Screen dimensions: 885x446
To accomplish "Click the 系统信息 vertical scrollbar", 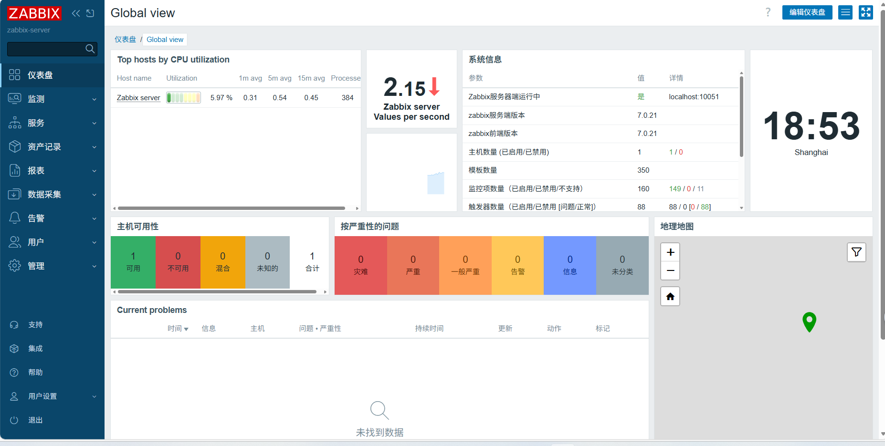I will [x=741, y=116].
